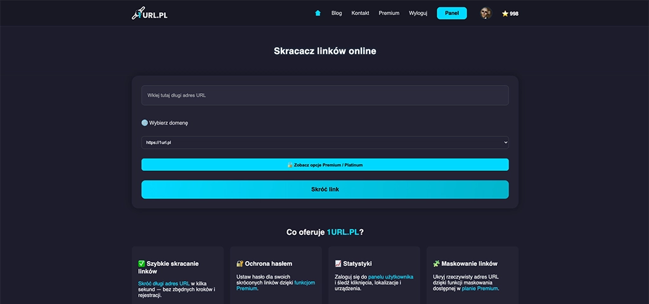Click the puzzle icon by Maskowanie linków
This screenshot has width=649, height=304.
[436, 263]
